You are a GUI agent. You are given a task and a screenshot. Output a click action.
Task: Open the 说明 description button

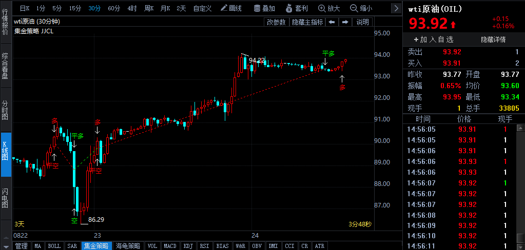[362, 22]
